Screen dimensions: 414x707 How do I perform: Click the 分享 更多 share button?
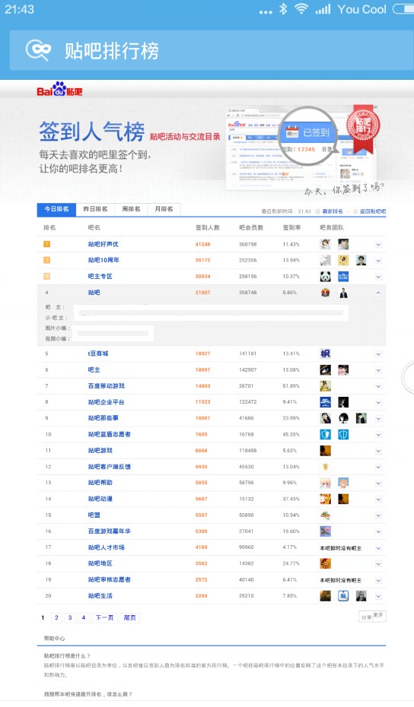pyautogui.click(x=372, y=617)
